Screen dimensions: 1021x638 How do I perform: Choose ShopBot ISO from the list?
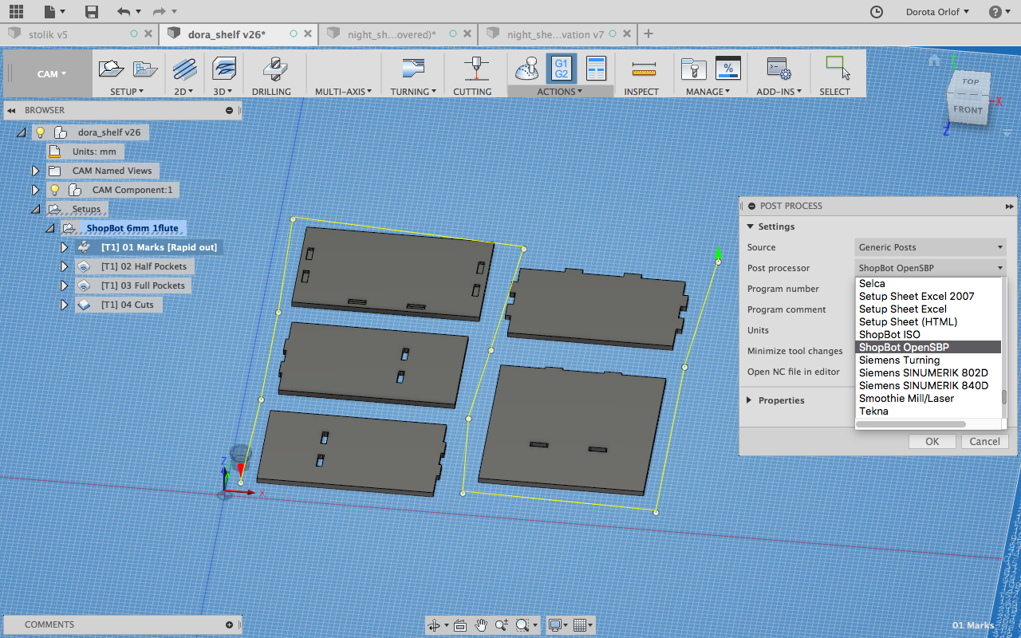tap(889, 334)
